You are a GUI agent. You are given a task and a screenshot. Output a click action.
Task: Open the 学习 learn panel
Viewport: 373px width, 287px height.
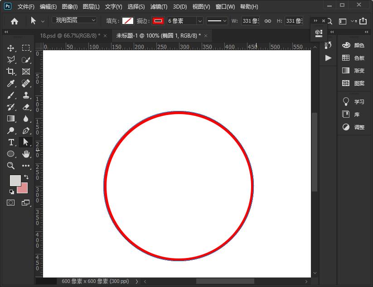pyautogui.click(x=358, y=101)
